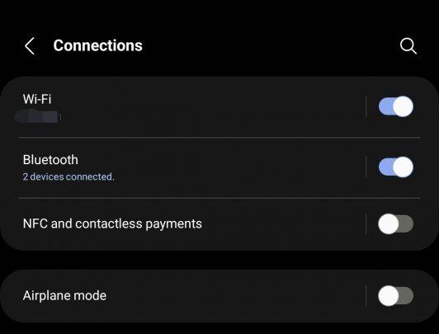
Task: Turn off the Wi-Fi switch
Action: [x=395, y=106]
